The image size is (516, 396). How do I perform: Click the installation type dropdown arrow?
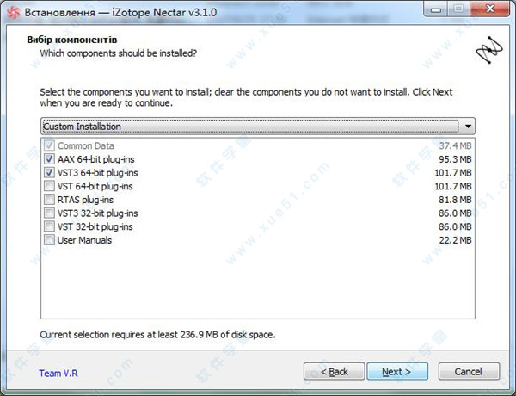[x=468, y=127]
